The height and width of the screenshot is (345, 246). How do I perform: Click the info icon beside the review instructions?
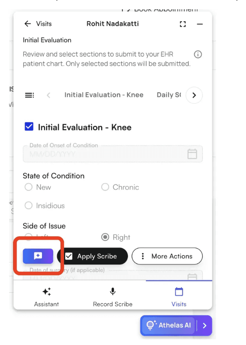[198, 54]
